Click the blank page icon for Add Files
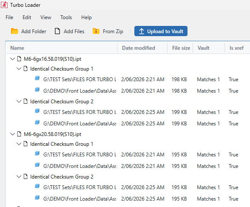 (x=57, y=31)
